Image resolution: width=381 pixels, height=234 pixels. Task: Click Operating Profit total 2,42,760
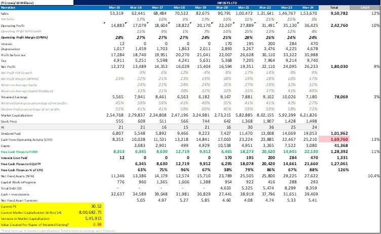pos(339,25)
